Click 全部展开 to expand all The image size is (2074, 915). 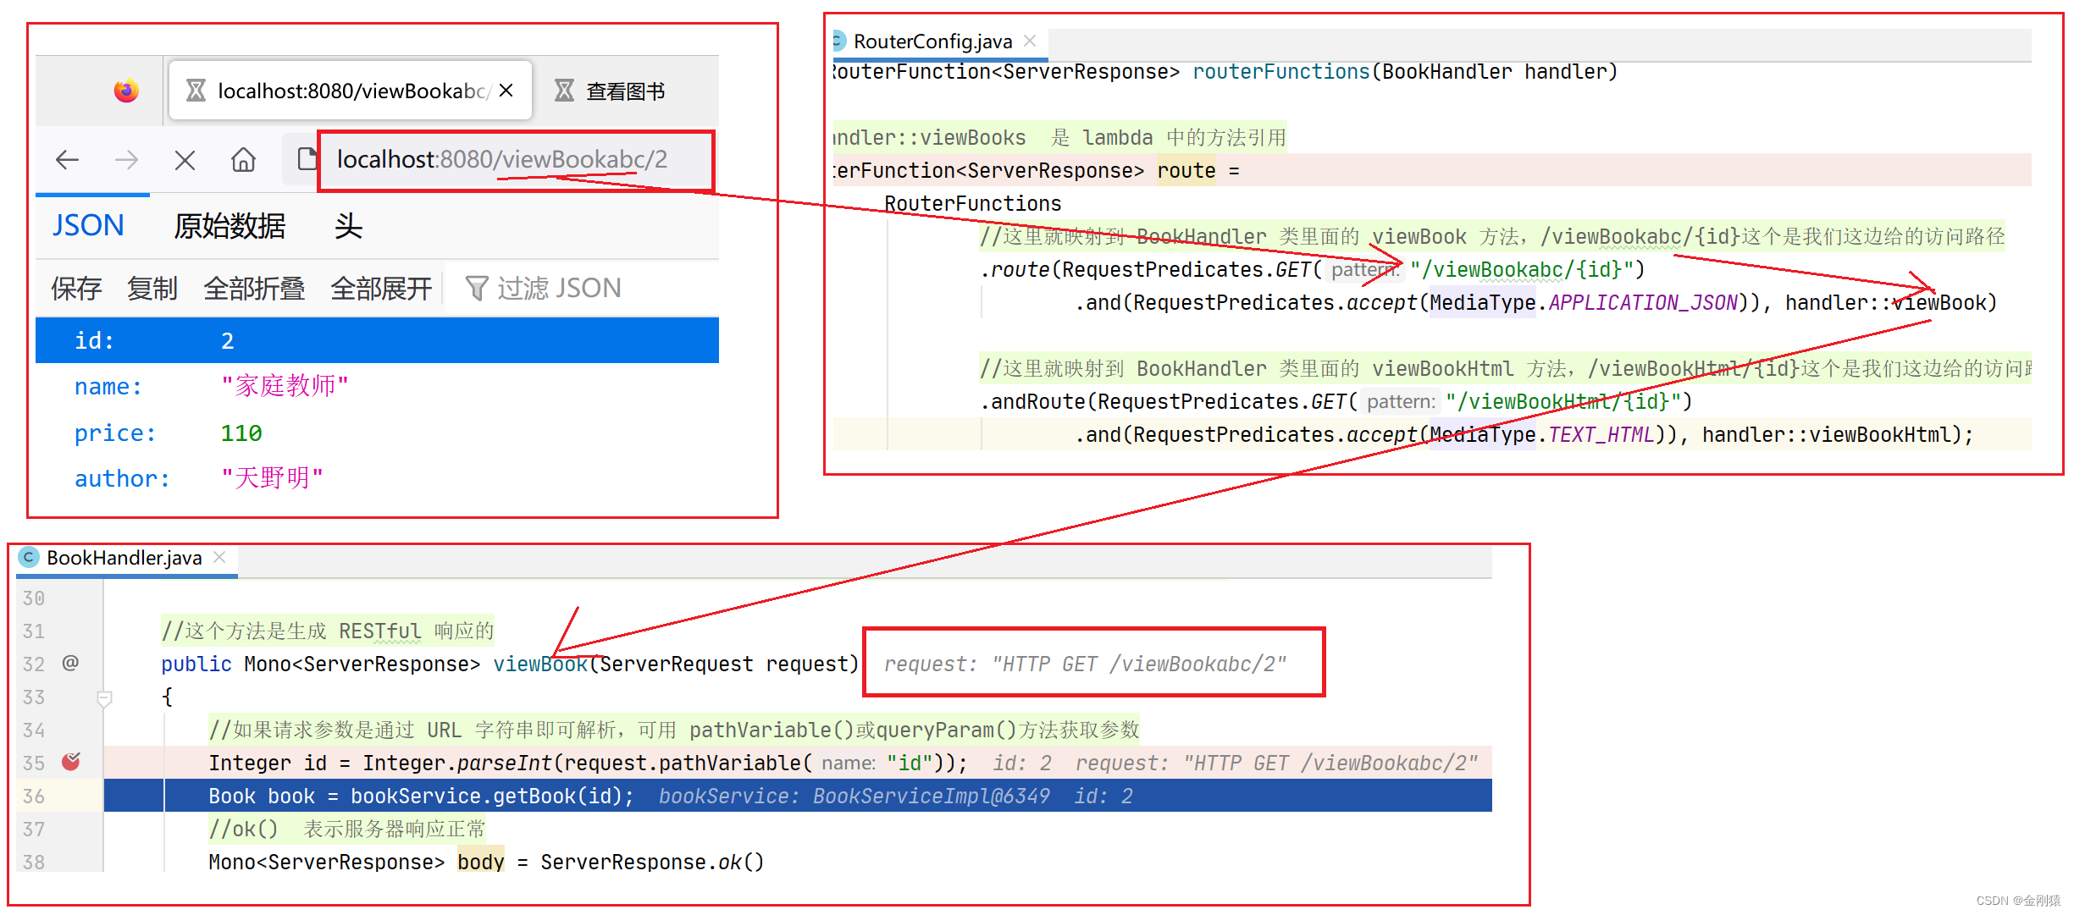pyautogui.click(x=381, y=289)
